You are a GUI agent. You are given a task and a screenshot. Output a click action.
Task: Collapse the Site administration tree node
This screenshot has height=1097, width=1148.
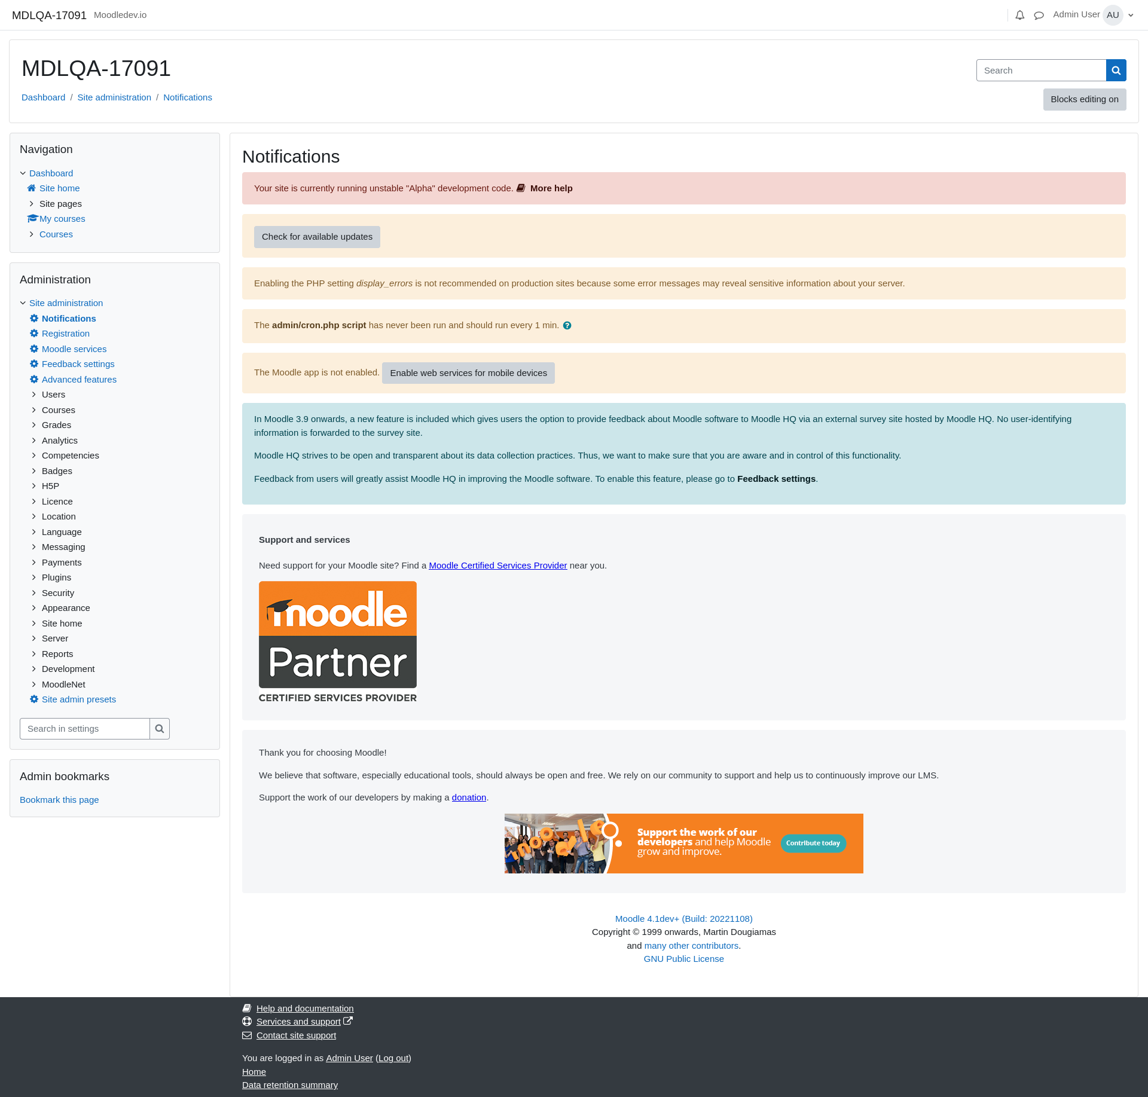click(23, 303)
